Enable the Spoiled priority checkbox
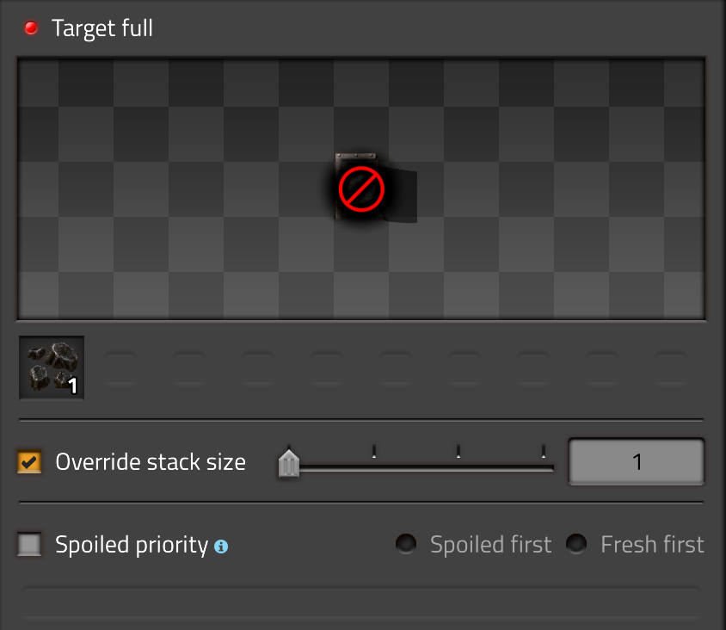Image resolution: width=726 pixels, height=630 pixels. point(30,545)
